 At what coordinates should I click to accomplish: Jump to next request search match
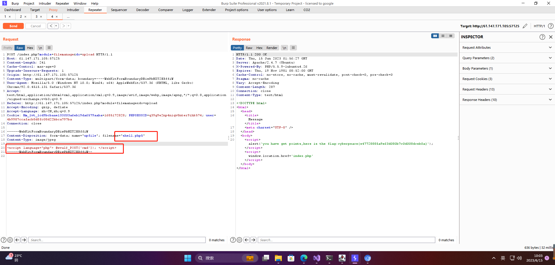coord(24,240)
